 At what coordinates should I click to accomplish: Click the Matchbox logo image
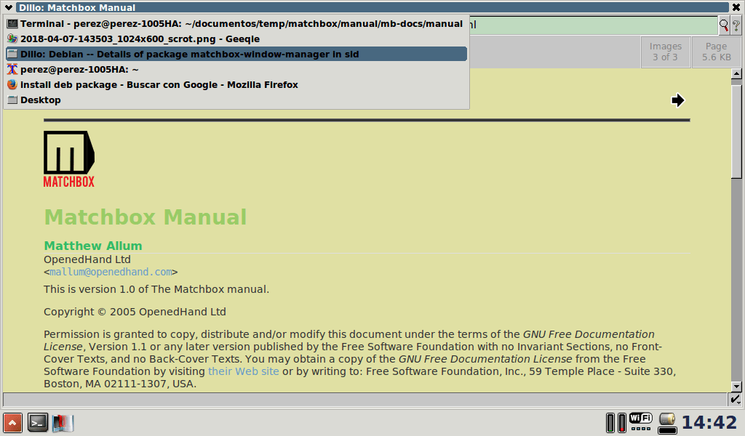pos(69,159)
